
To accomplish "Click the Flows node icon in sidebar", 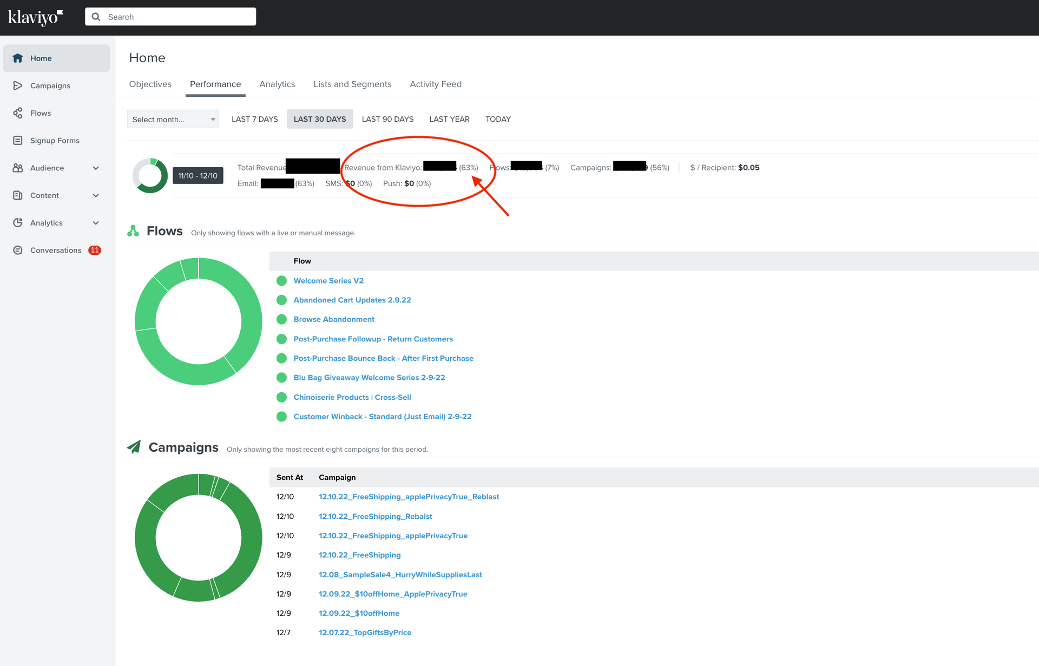I will (18, 113).
